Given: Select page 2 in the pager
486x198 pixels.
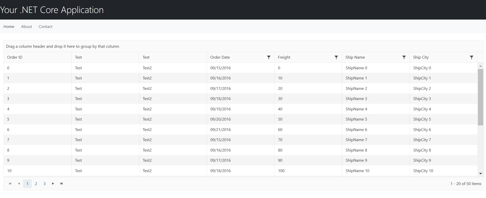Looking at the screenshot, I should pyautogui.click(x=36, y=184).
